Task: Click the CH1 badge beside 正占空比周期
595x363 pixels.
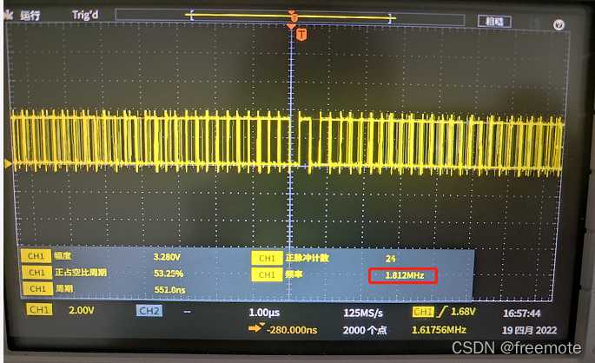Action: pyautogui.click(x=36, y=273)
